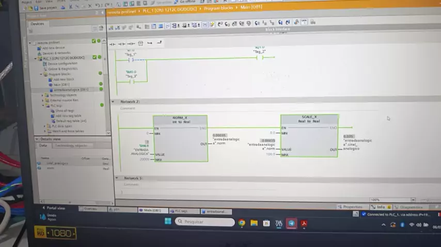Click the close branch icon
This screenshot has height=247, width=441.
tap(160, 43)
